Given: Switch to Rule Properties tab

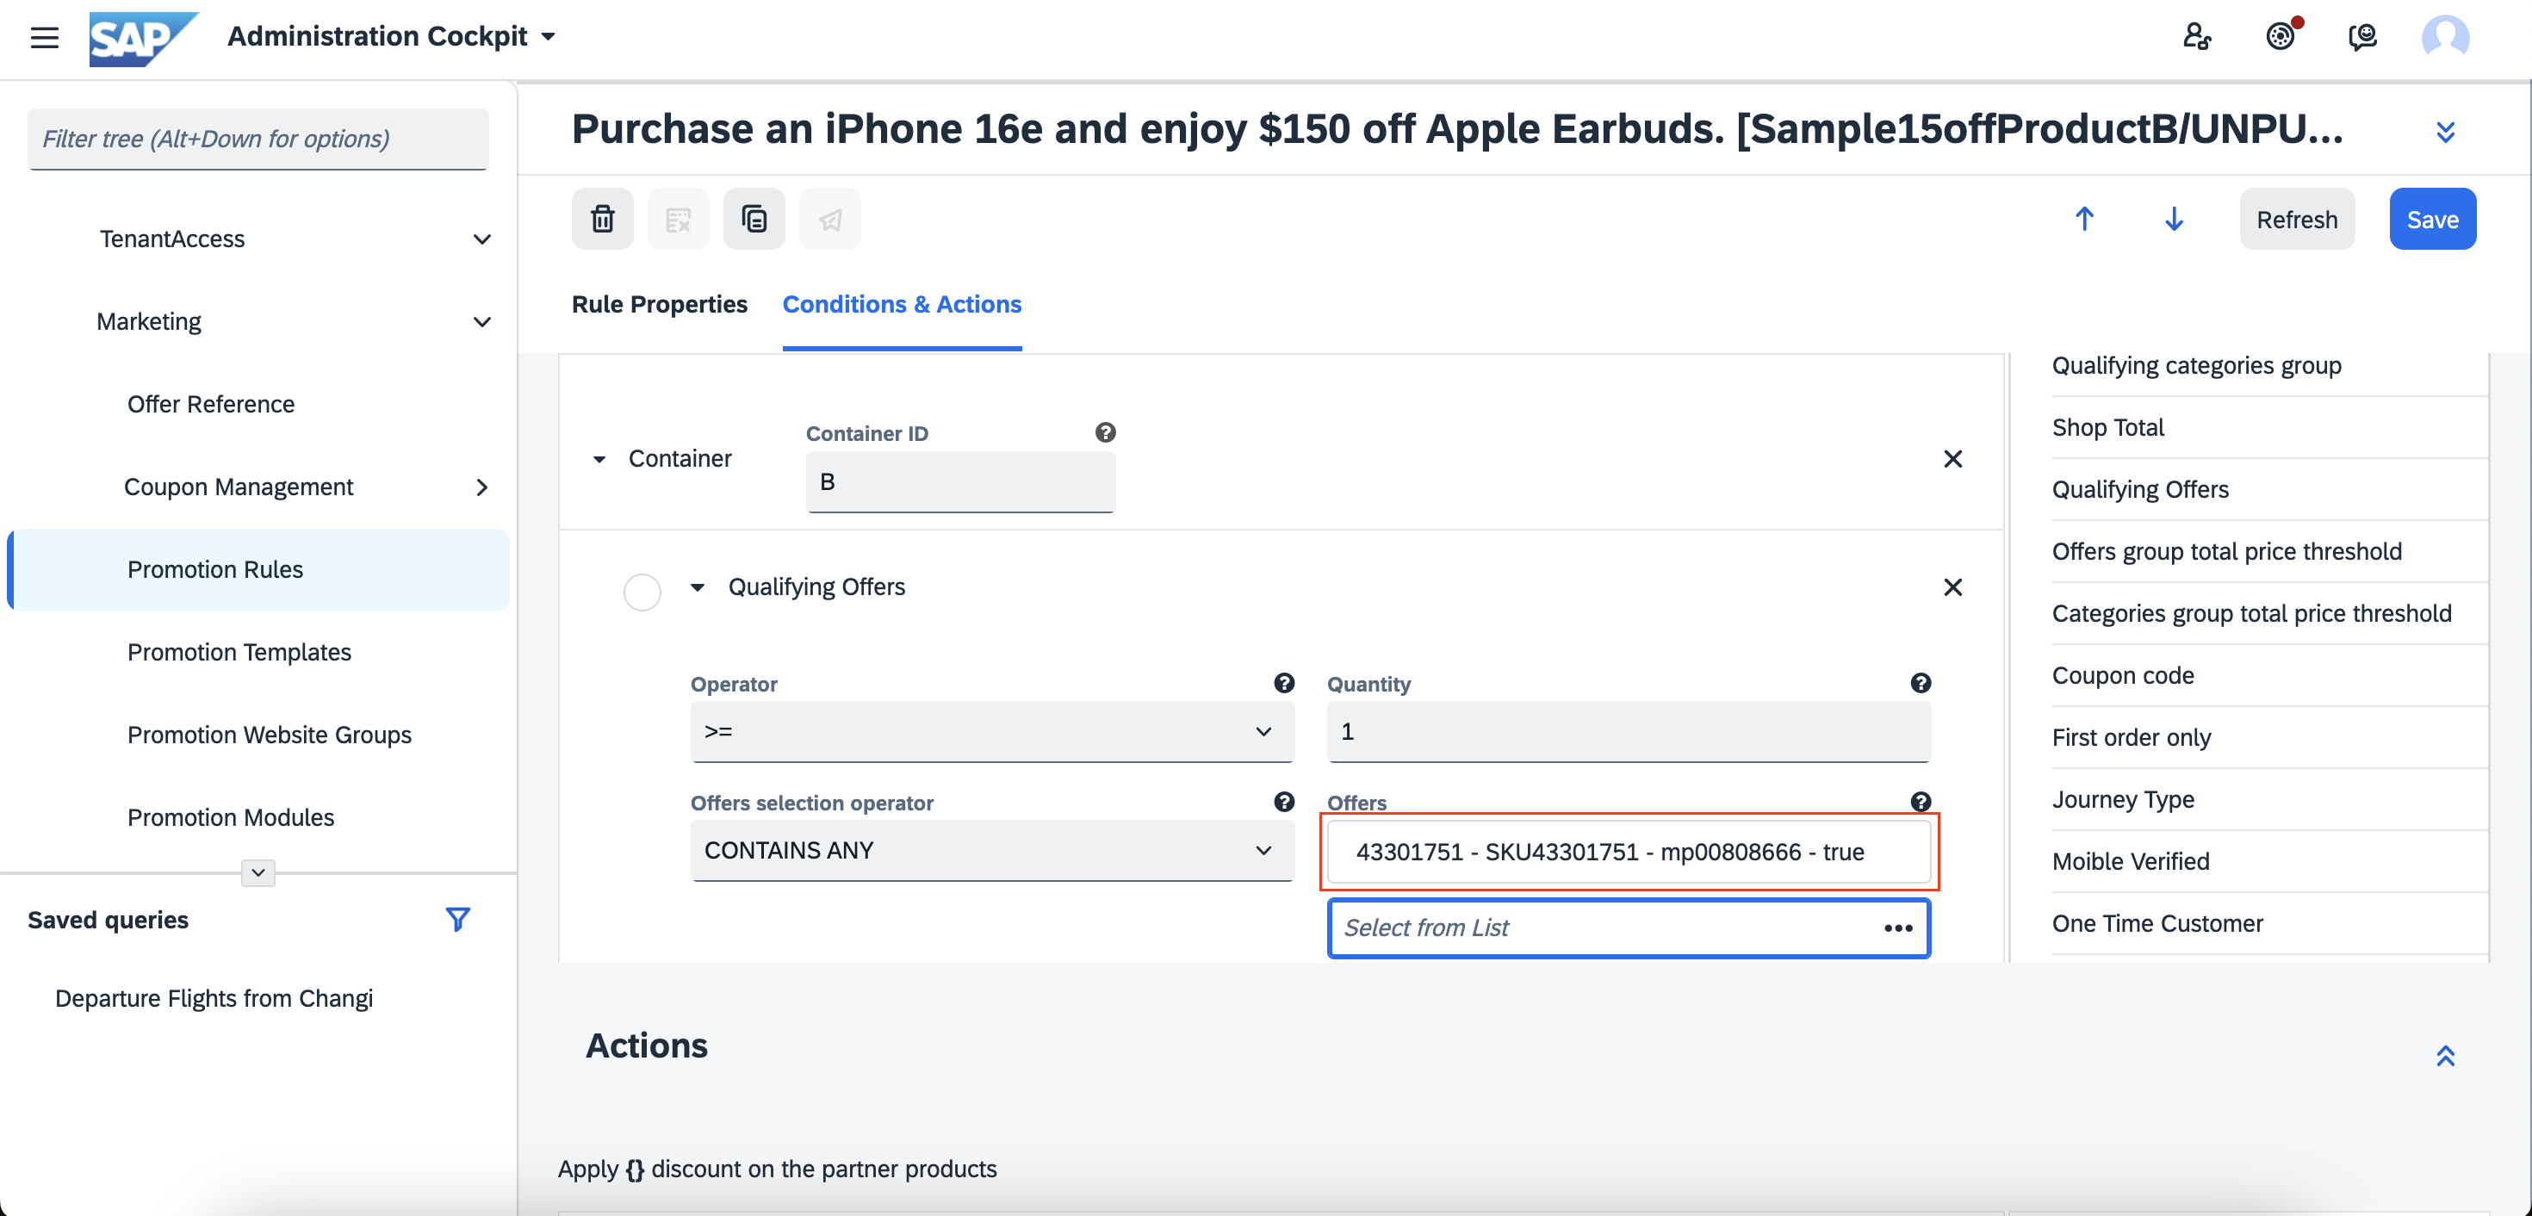Looking at the screenshot, I should [660, 304].
